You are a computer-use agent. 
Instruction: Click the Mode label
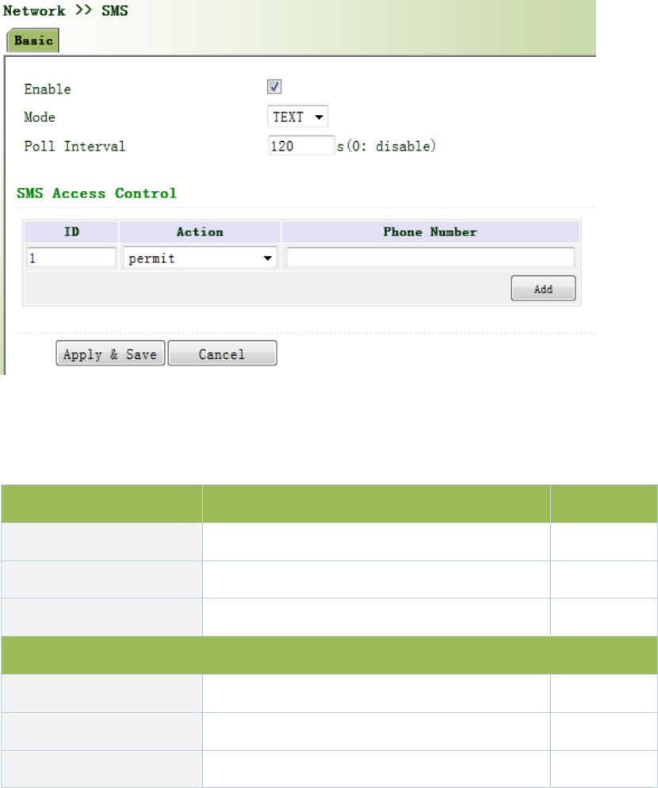click(40, 117)
